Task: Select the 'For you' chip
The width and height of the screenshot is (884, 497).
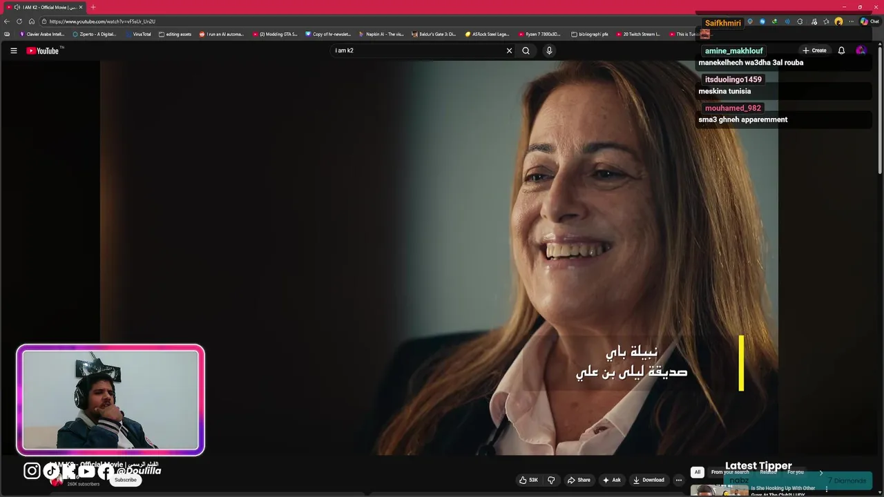Action: (796, 472)
